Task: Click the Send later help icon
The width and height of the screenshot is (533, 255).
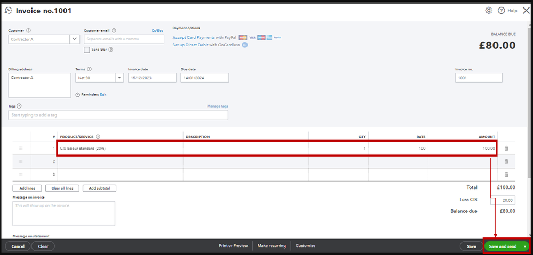Action: (111, 50)
